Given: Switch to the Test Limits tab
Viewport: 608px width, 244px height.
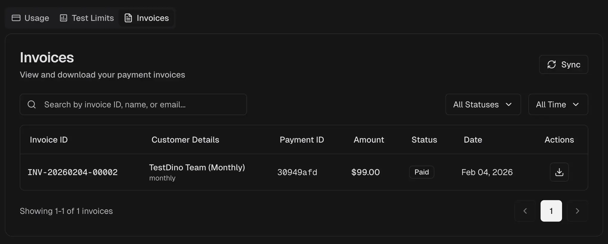Looking at the screenshot, I should point(87,18).
